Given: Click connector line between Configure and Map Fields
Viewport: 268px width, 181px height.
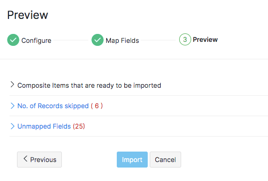Looking at the screenshot, I should (71, 40).
